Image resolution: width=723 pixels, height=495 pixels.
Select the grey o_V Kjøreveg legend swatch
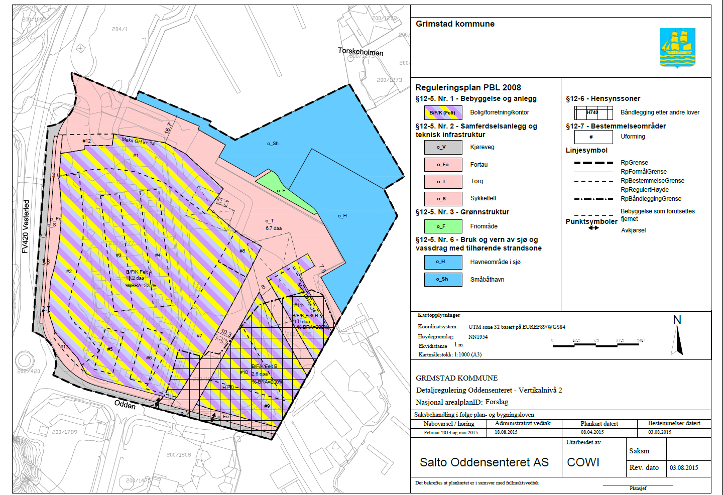click(x=443, y=147)
